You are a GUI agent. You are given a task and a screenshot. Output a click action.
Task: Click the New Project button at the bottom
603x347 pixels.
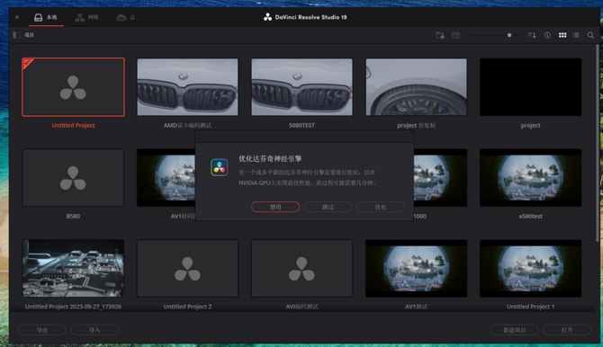click(514, 330)
